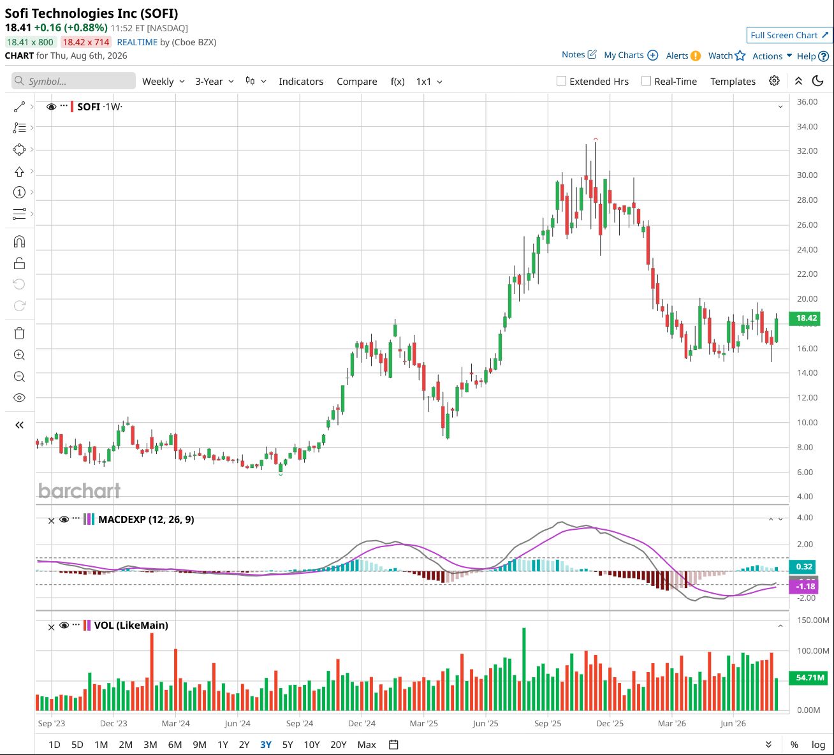This screenshot has height=755, width=834.
Task: Switch to dark mode with moon icon
Action: 817,81
